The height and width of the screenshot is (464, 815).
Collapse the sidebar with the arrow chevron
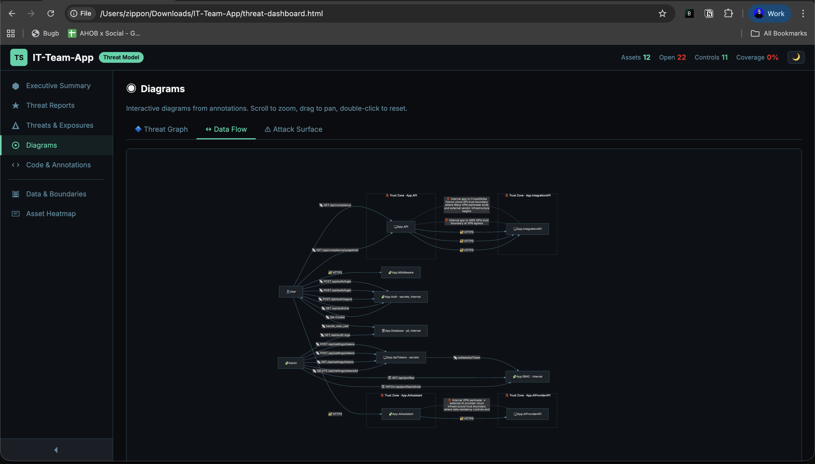(56, 450)
